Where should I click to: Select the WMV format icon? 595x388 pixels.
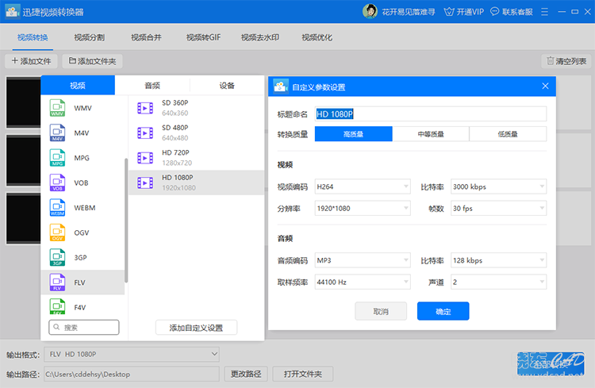57,108
